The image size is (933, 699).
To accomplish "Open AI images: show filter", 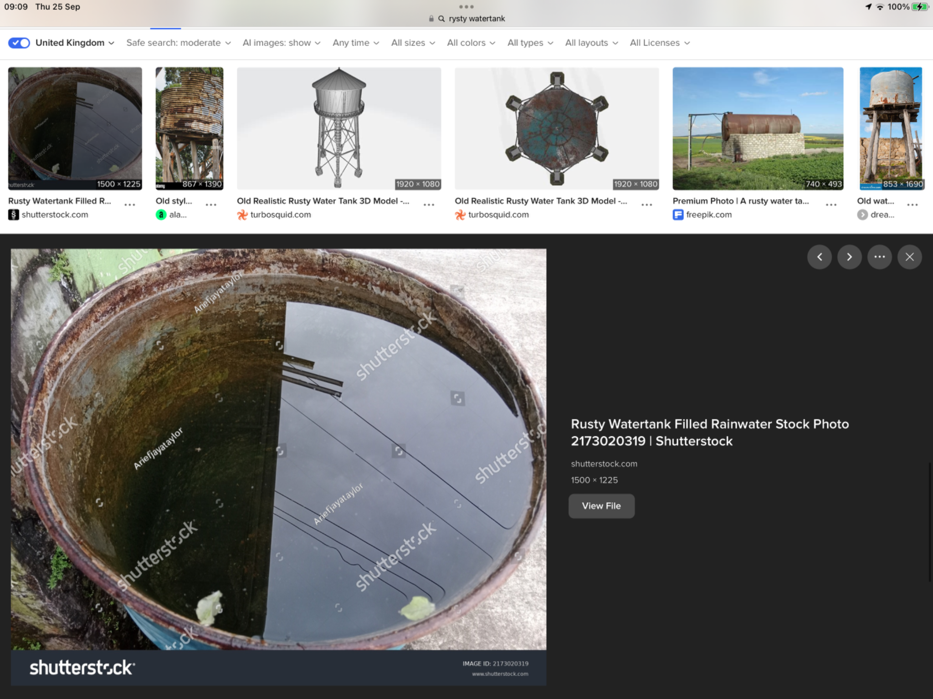I will pos(282,43).
